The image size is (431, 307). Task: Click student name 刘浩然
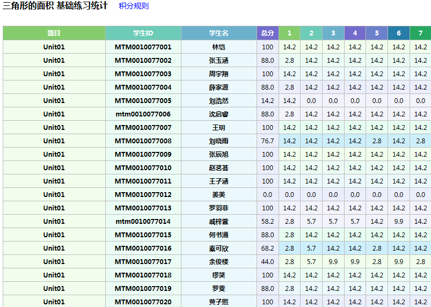tap(219, 101)
